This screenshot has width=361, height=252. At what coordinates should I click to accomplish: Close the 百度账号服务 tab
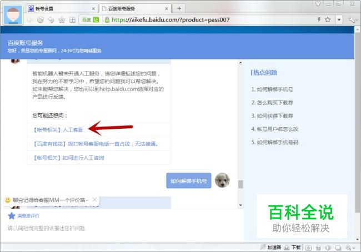point(167,9)
